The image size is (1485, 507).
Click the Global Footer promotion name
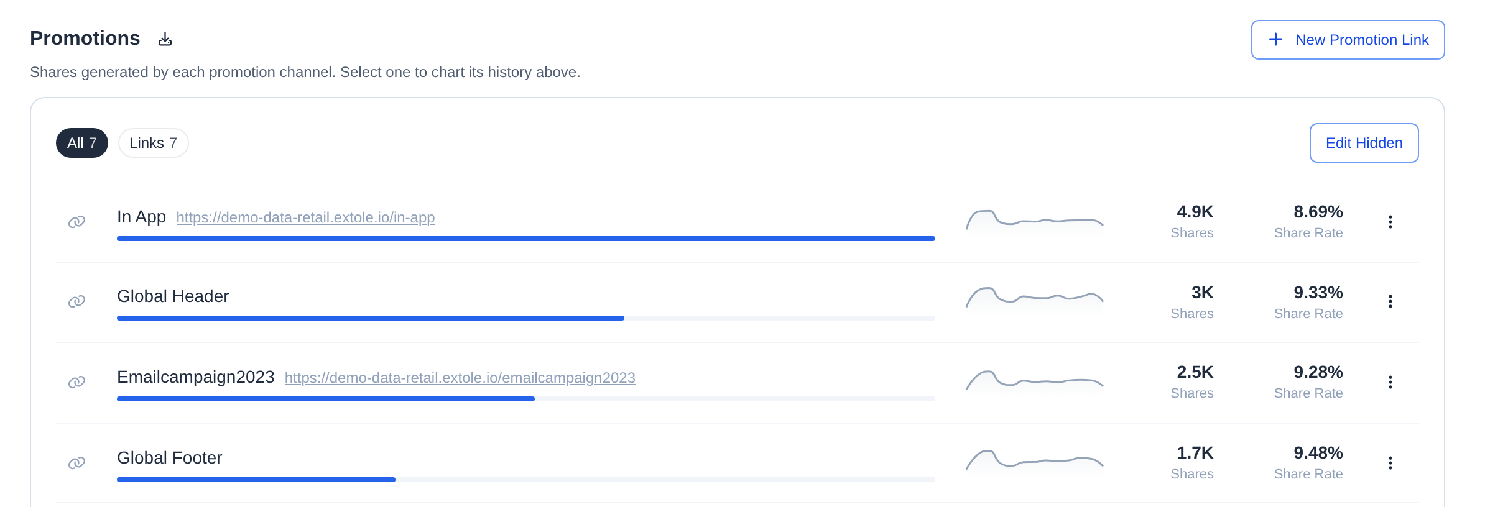tap(170, 458)
